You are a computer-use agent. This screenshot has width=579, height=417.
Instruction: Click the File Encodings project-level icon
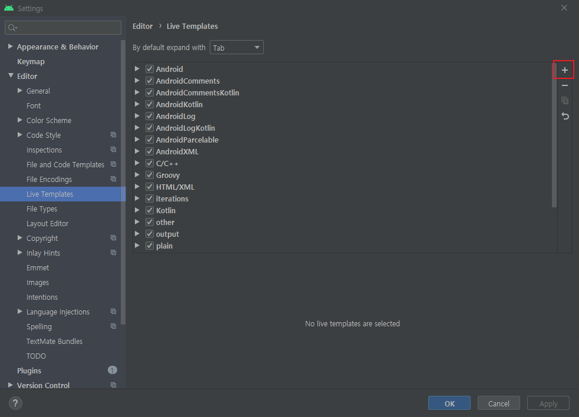click(113, 179)
